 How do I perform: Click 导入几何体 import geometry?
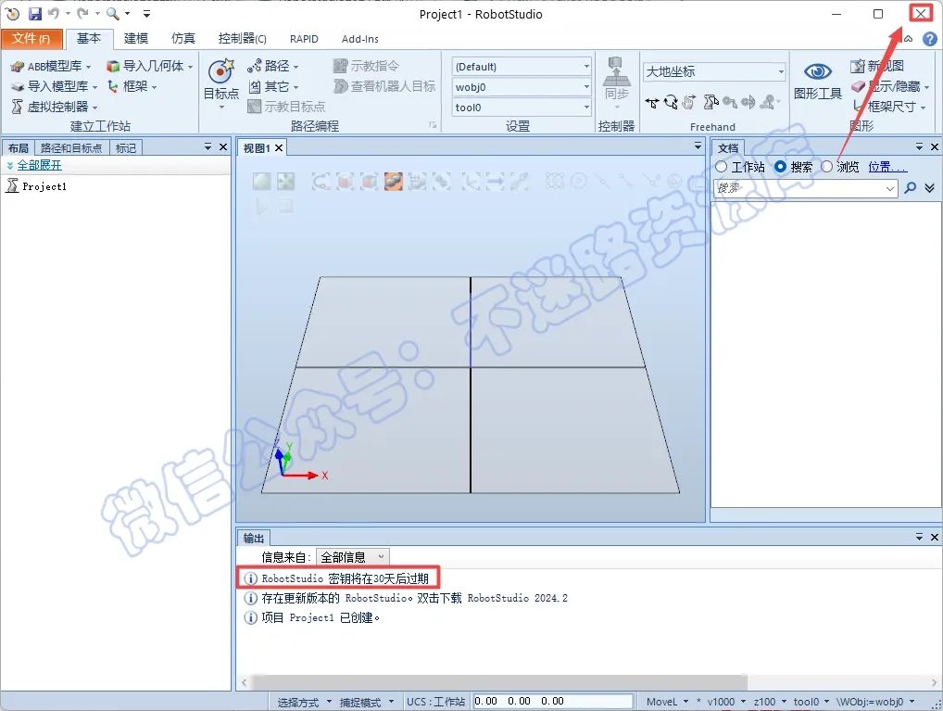tap(150, 66)
